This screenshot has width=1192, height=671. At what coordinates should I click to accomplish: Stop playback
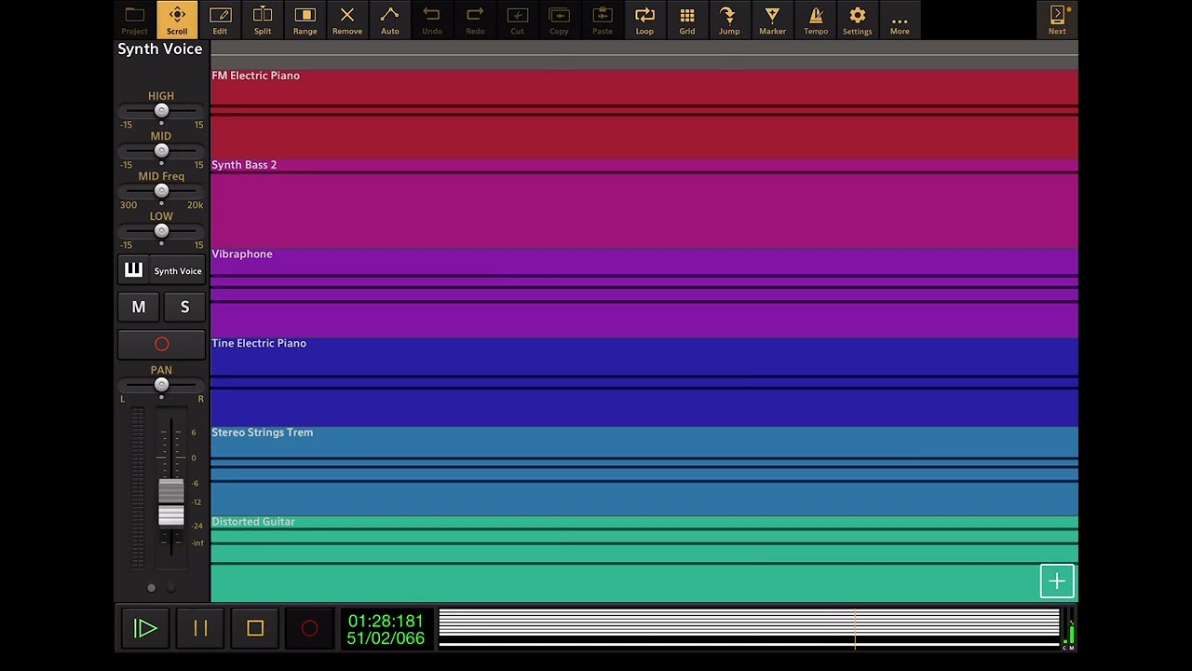[255, 628]
